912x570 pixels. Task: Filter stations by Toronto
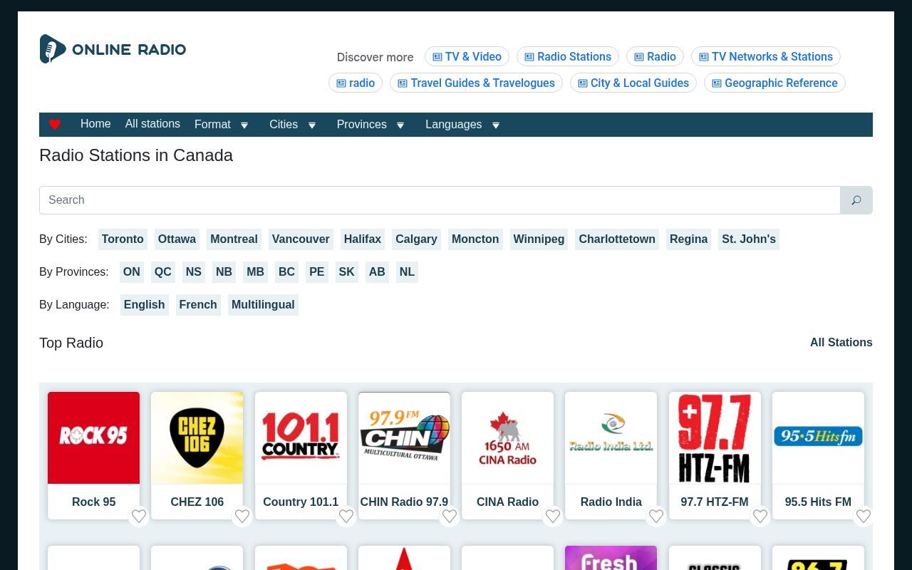coord(123,239)
